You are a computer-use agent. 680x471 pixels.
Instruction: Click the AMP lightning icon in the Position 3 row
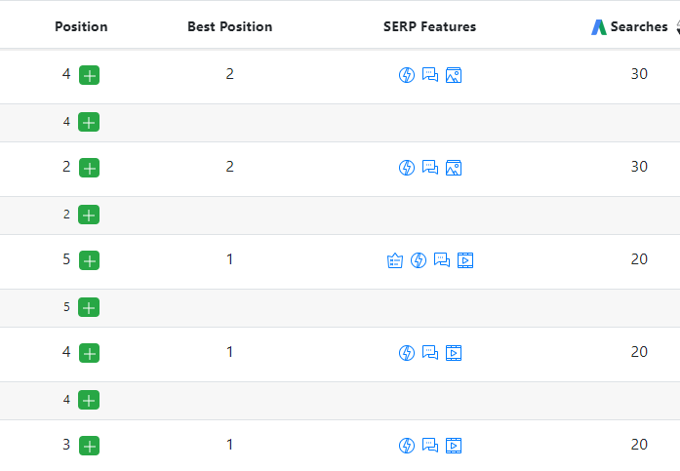407,446
